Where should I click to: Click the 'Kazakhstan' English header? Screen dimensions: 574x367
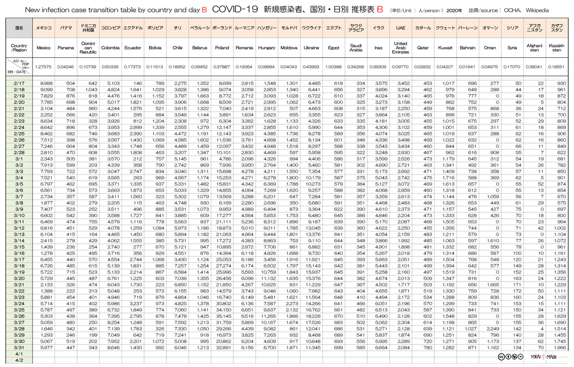[x=556, y=48]
